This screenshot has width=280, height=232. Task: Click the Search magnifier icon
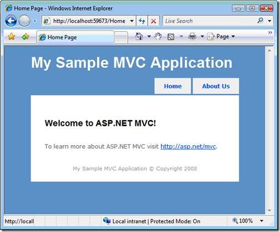[261, 21]
